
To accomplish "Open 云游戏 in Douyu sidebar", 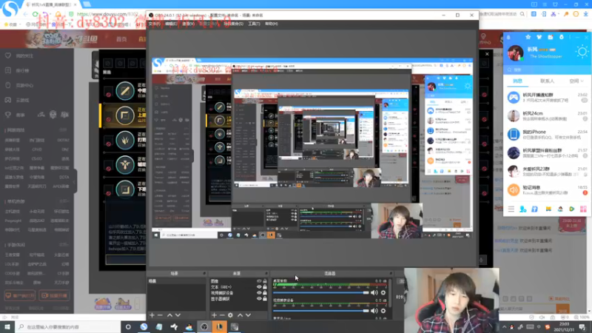I will pyautogui.click(x=23, y=100).
